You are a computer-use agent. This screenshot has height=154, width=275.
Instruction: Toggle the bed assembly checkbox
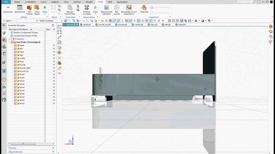click(x=12, y=42)
